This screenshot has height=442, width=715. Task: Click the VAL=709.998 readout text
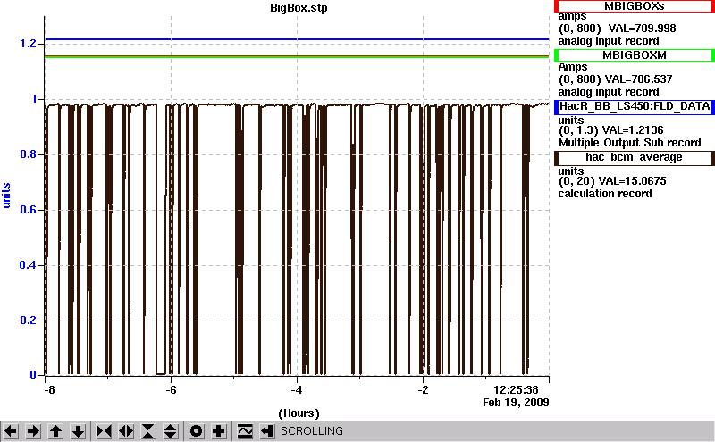pos(642,29)
